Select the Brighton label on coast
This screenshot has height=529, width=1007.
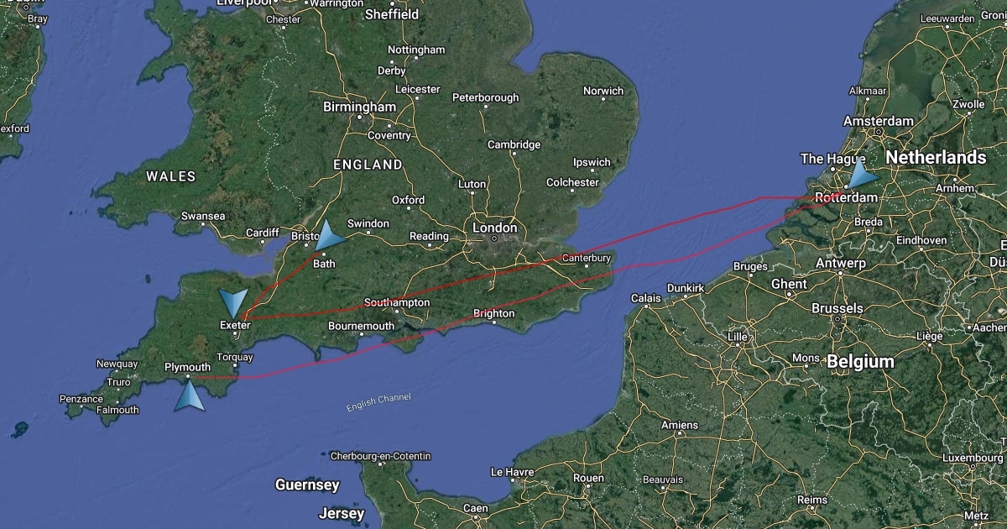click(x=493, y=313)
